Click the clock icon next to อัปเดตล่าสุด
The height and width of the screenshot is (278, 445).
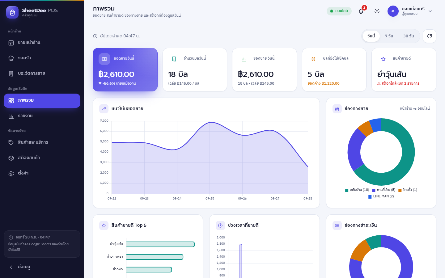point(95,36)
